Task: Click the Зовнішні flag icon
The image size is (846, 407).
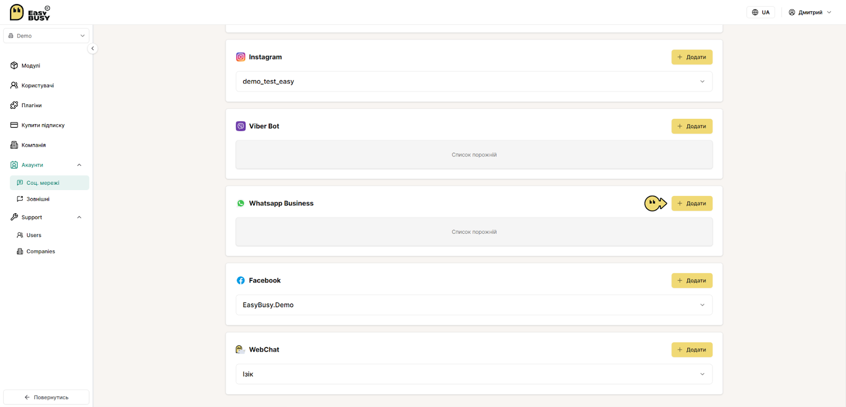Action: (20, 199)
